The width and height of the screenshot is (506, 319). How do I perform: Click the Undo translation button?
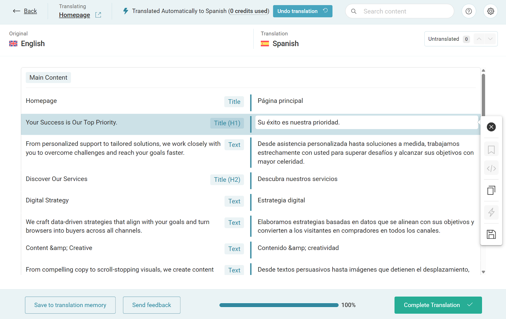point(302,11)
